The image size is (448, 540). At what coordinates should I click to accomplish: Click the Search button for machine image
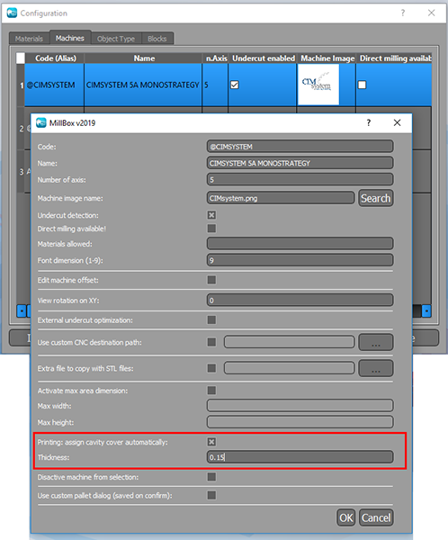pos(376,198)
